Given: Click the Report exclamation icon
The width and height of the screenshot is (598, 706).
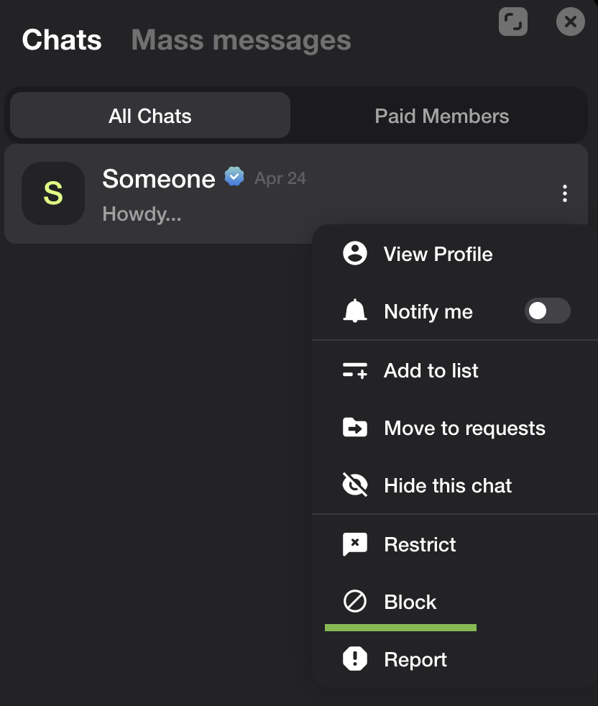Looking at the screenshot, I should tap(355, 659).
